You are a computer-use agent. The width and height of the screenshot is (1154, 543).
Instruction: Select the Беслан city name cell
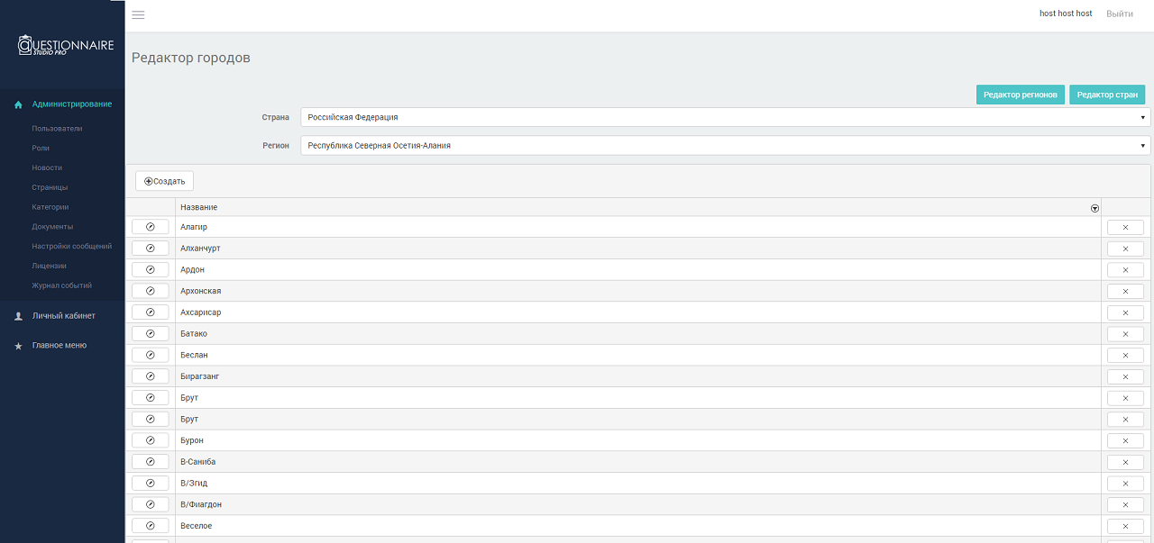coord(638,355)
